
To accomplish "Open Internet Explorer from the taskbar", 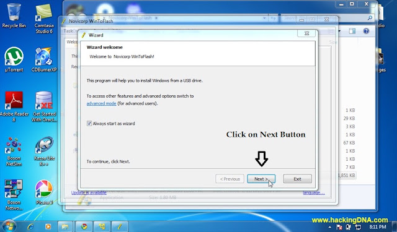I will (x=30, y=226).
